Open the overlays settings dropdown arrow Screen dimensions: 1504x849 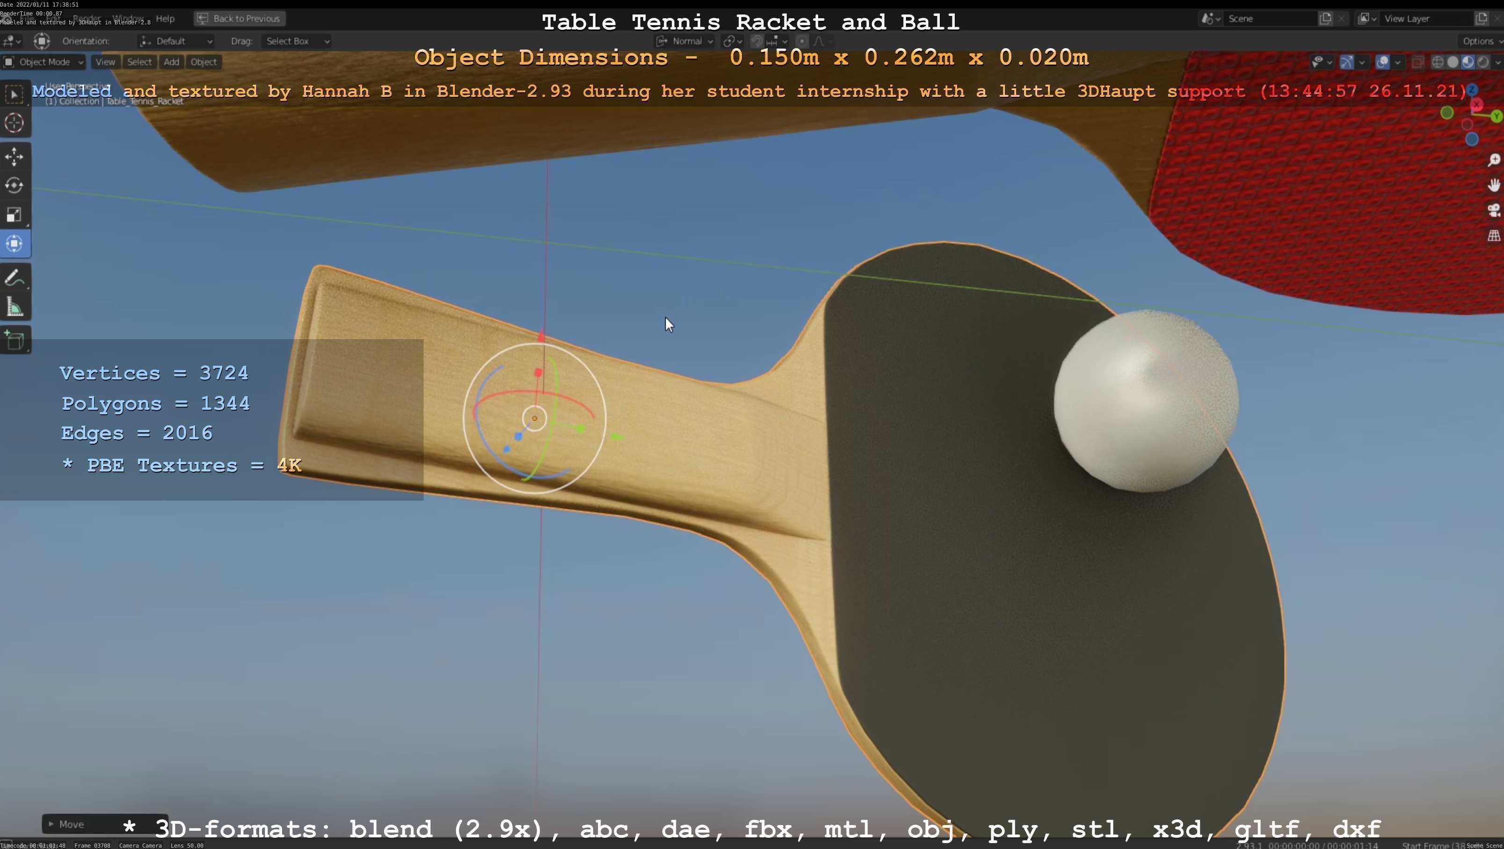(1397, 62)
